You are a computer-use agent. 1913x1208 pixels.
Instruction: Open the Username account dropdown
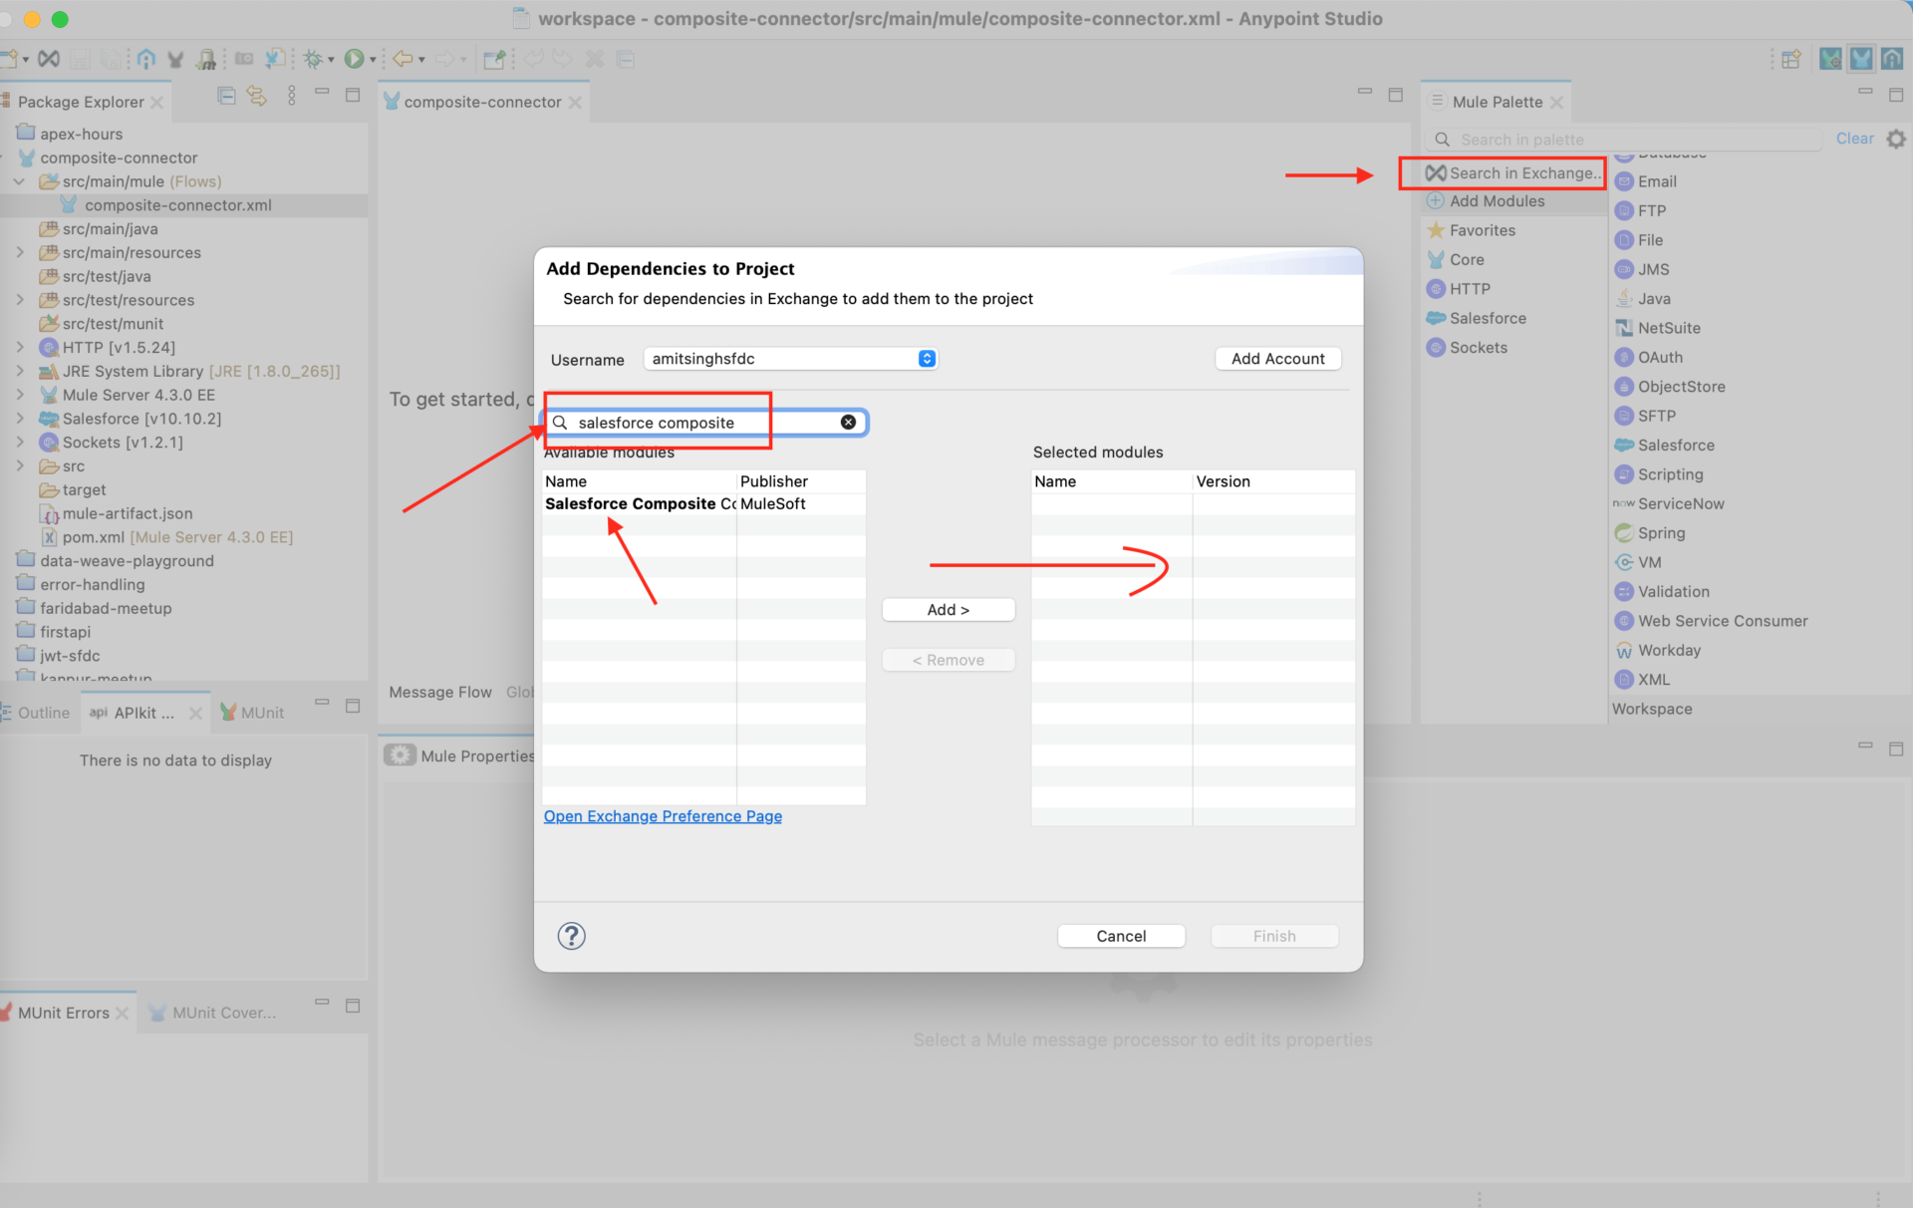tap(927, 359)
